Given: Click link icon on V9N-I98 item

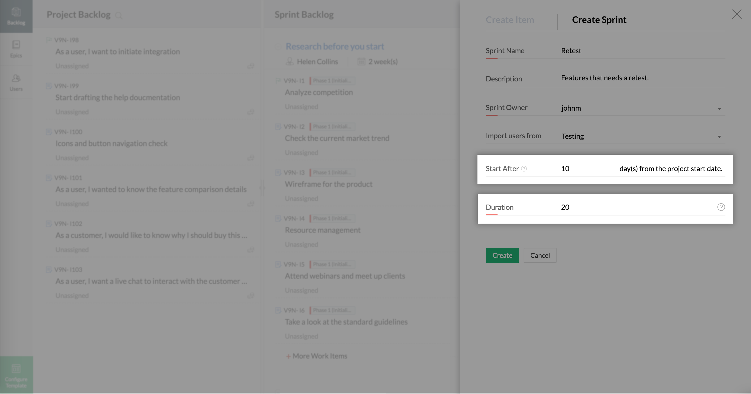Looking at the screenshot, I should [x=250, y=66].
